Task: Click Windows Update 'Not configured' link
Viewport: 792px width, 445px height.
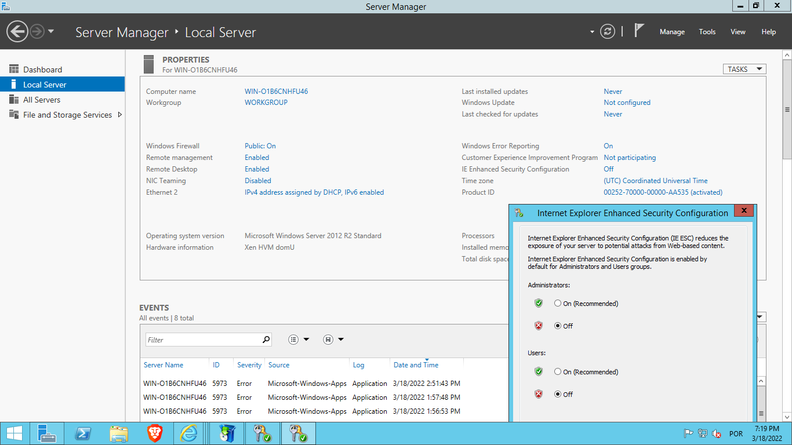Action: [x=627, y=103]
